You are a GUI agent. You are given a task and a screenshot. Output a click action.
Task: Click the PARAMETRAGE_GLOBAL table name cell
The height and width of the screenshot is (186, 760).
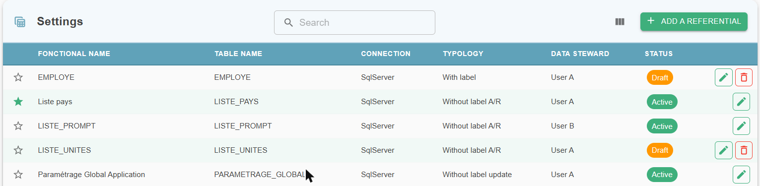260,175
